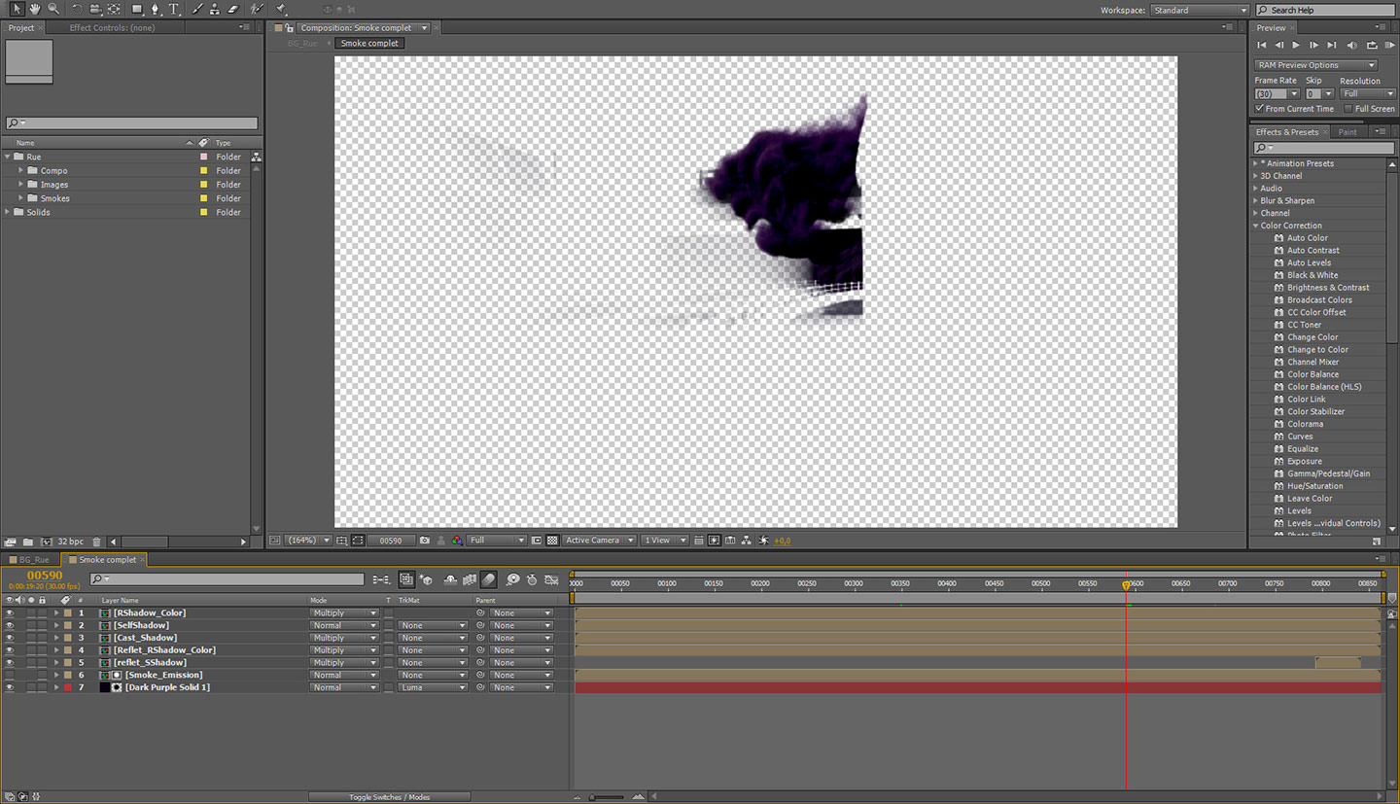Click the snapshot camera icon in viewer
Viewport: 1400px width, 804px height.
coord(425,541)
